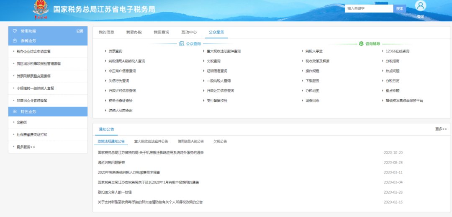Open the 递延纳税问题解答 announcement
Image resolution: width=452 pixels, height=217 pixels.
coord(111,162)
